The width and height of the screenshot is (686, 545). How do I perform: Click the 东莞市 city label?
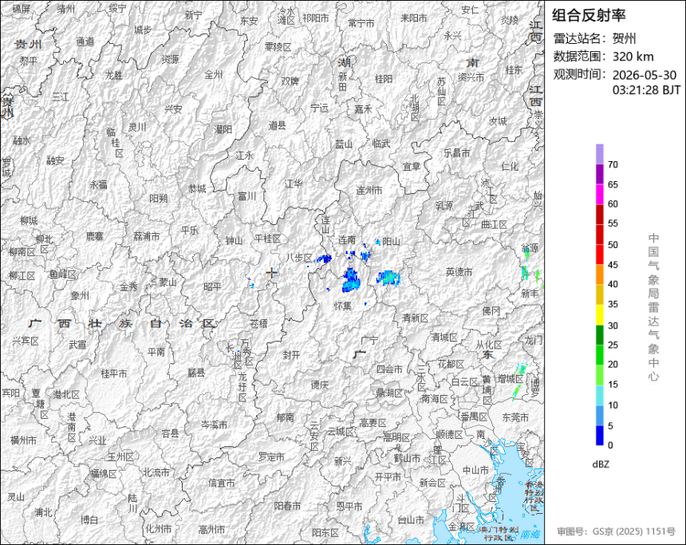click(x=515, y=417)
